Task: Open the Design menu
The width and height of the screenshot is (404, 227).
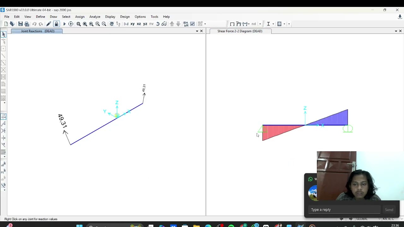Action: click(125, 17)
